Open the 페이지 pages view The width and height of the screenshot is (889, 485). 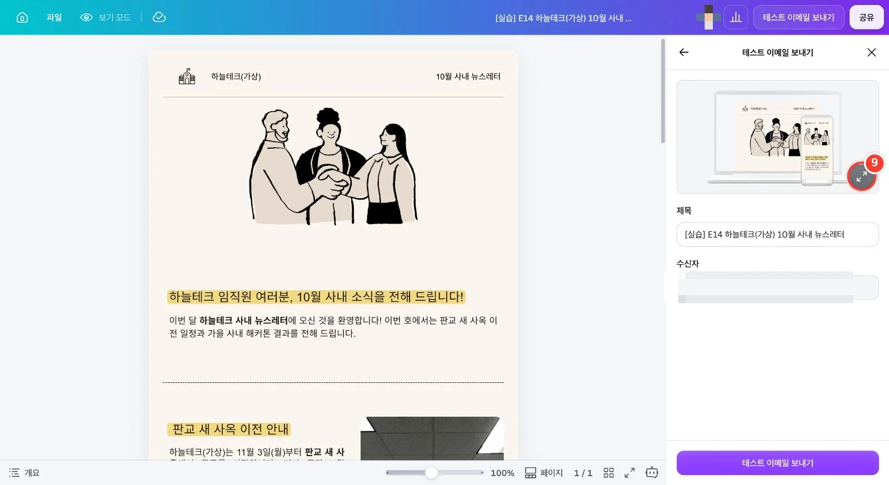tap(544, 473)
